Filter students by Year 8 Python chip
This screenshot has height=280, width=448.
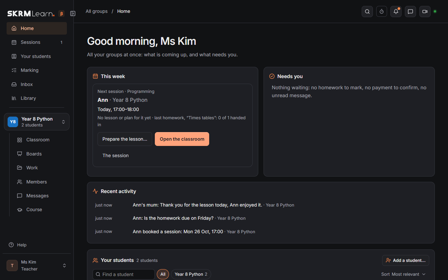(x=191, y=274)
